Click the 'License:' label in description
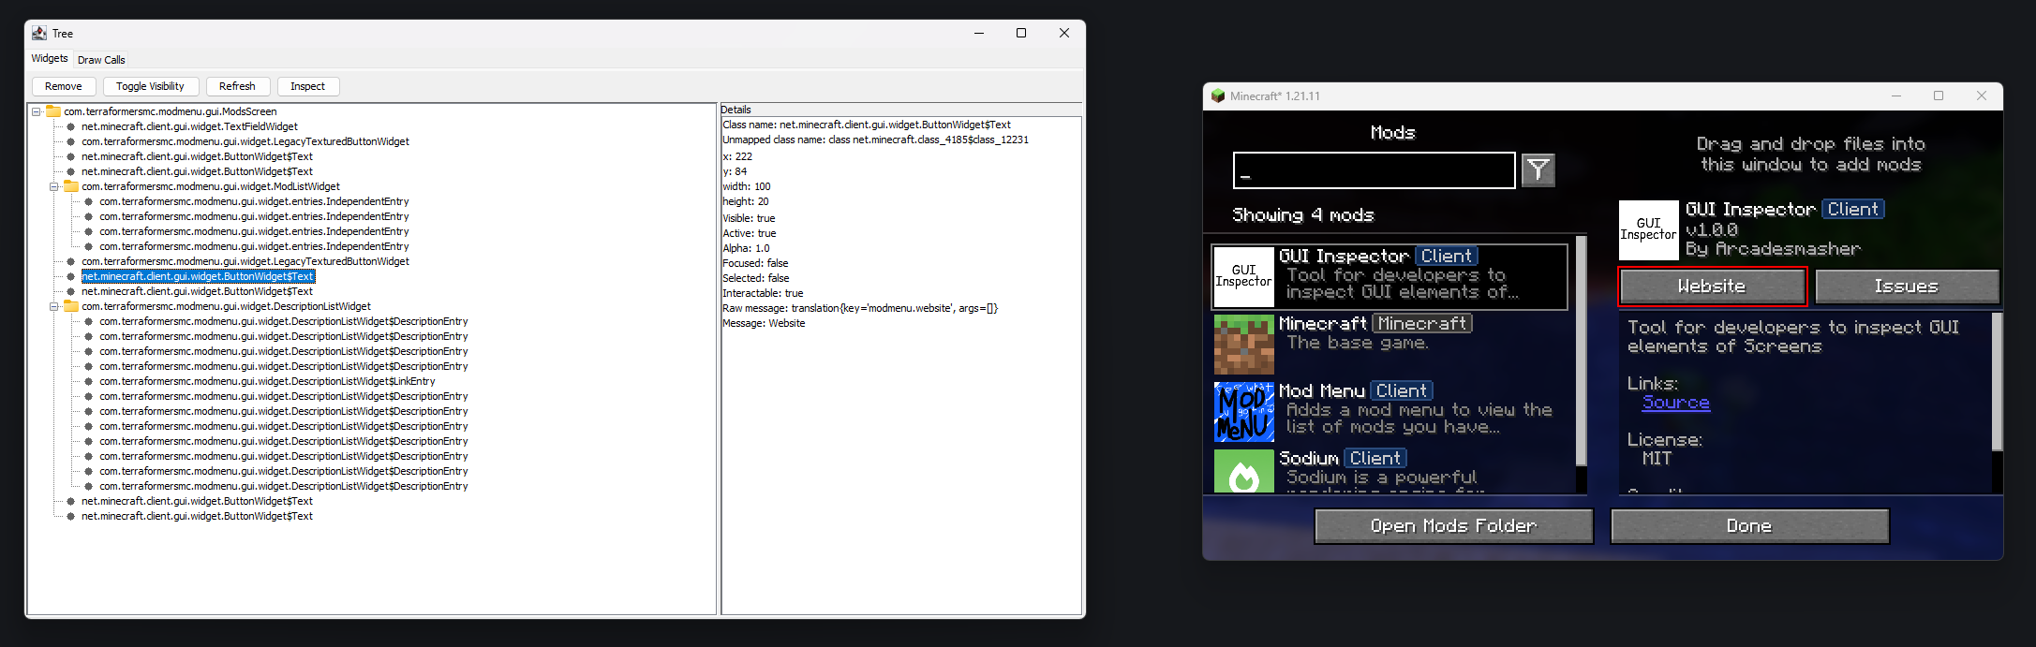The width and height of the screenshot is (2036, 647). [1664, 440]
